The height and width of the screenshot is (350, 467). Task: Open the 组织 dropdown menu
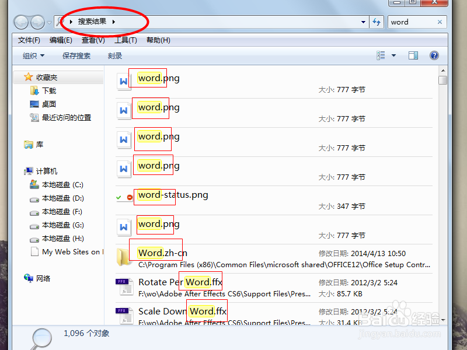tap(33, 55)
